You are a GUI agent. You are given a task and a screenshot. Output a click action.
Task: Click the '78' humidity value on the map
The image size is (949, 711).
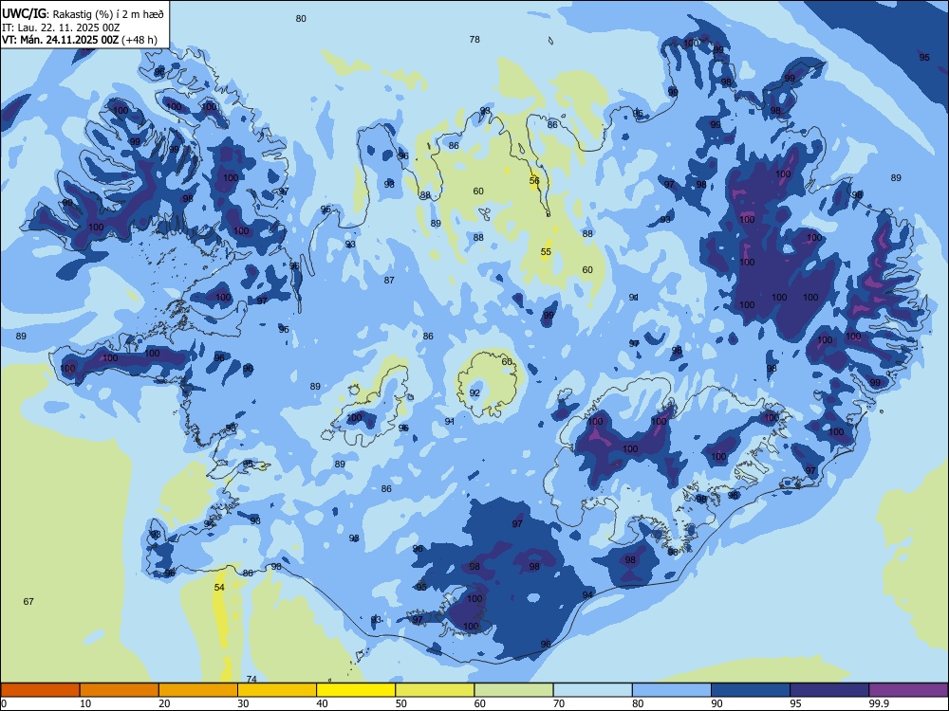[474, 39]
